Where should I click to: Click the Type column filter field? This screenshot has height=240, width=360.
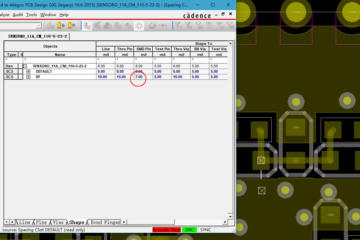click(11, 60)
